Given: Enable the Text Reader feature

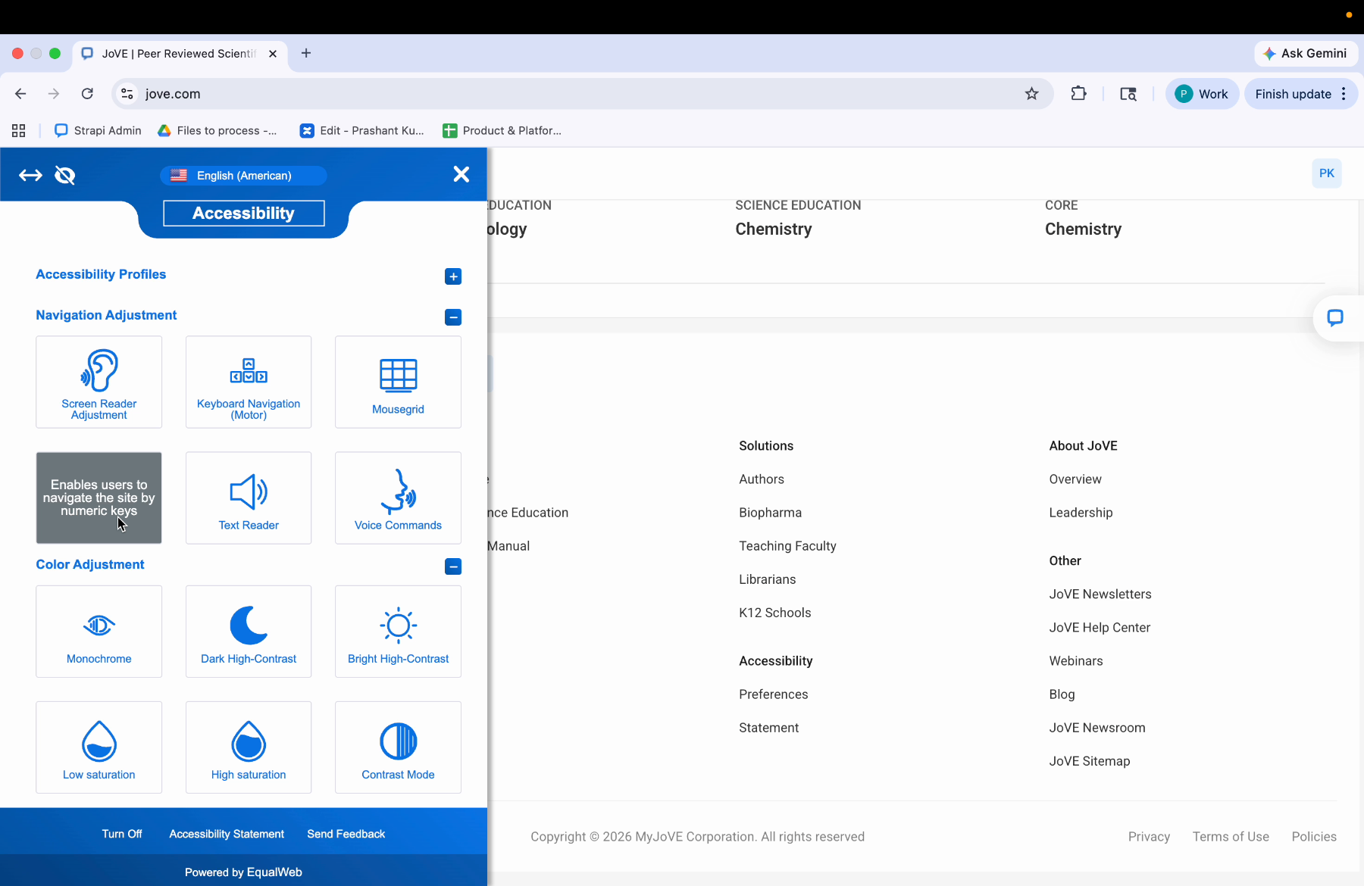Looking at the screenshot, I should [249, 498].
